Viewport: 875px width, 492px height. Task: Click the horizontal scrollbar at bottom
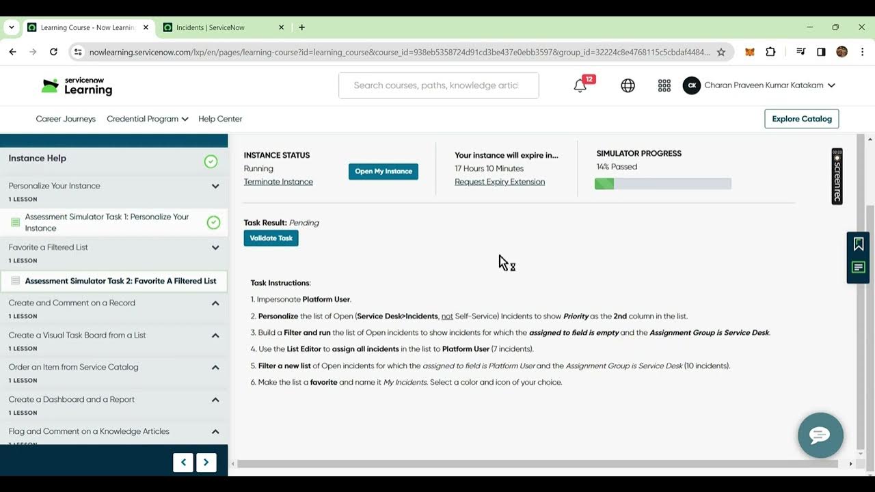(537, 463)
